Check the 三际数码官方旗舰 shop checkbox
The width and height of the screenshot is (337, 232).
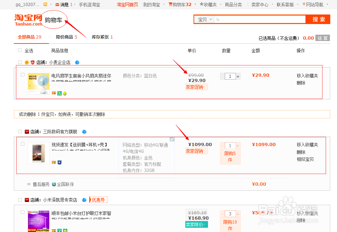20,132
